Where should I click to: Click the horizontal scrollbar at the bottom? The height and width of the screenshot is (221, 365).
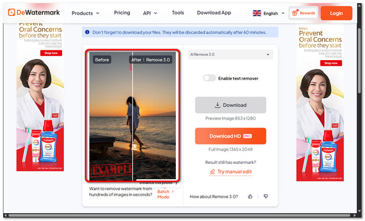pyautogui.click(x=179, y=216)
